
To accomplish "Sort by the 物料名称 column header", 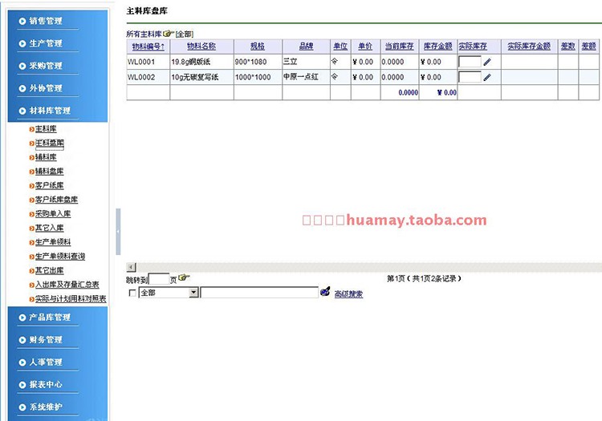I will tap(201, 47).
